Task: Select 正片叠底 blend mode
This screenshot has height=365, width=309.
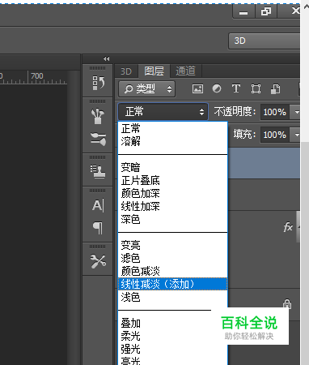Action: [x=173, y=180]
